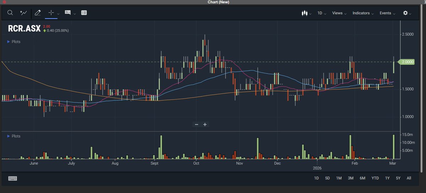Select the 1M time range
The height and width of the screenshot is (193, 426).
click(x=339, y=178)
